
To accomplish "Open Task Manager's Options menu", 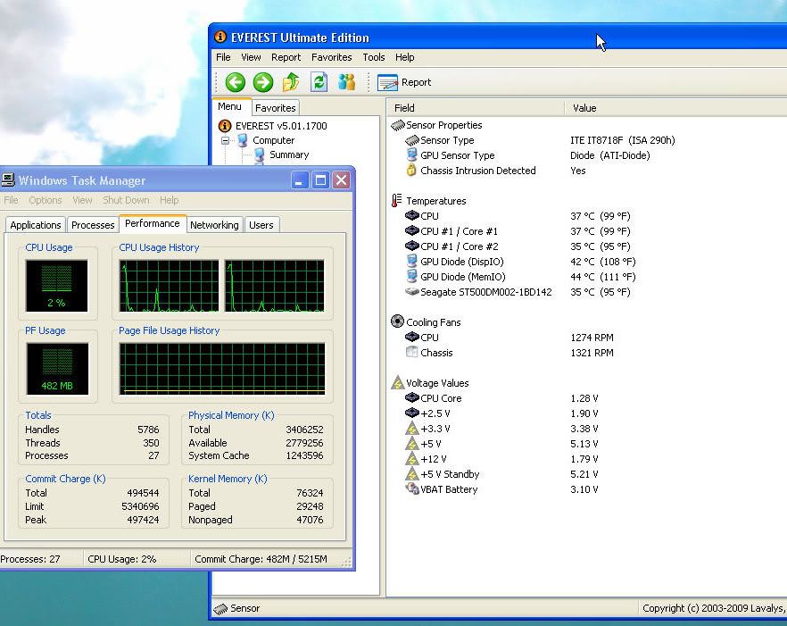I will click(x=46, y=200).
